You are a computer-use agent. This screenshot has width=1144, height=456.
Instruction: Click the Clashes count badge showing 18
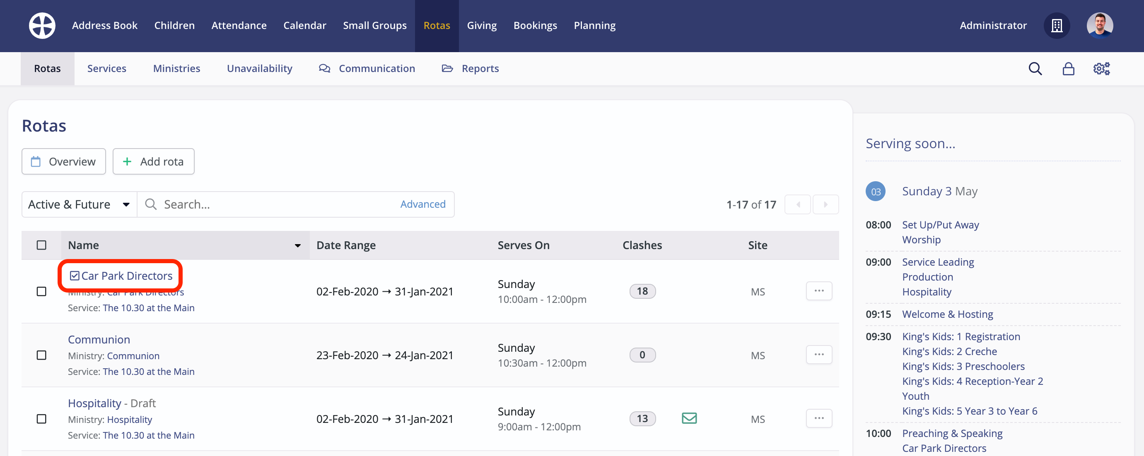642,291
